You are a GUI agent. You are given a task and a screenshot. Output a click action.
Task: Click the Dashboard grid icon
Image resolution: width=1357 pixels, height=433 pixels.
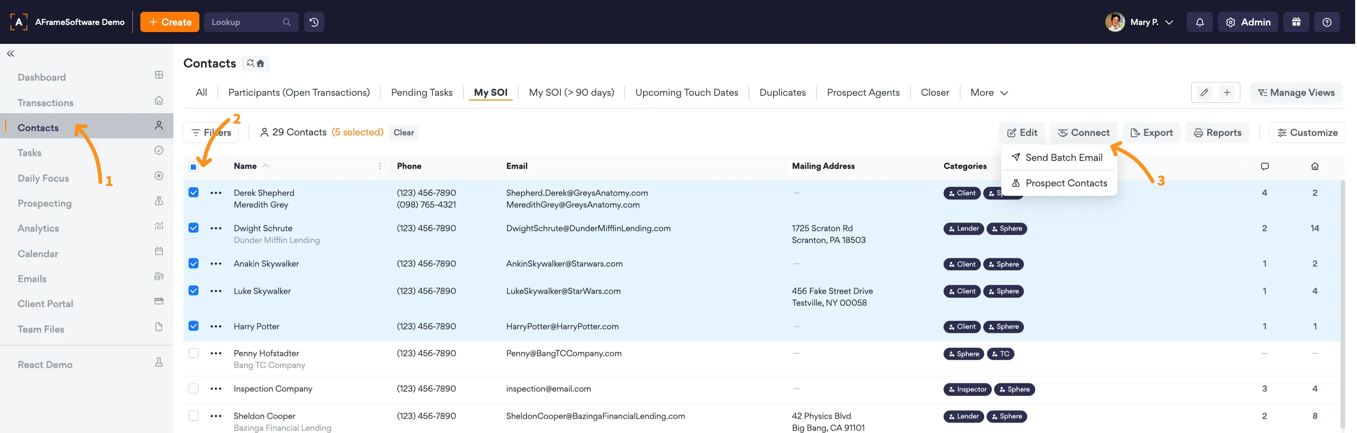(x=159, y=75)
